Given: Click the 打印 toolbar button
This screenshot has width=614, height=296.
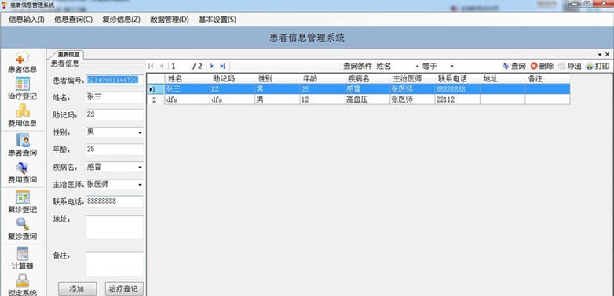Looking at the screenshot, I should point(598,67).
